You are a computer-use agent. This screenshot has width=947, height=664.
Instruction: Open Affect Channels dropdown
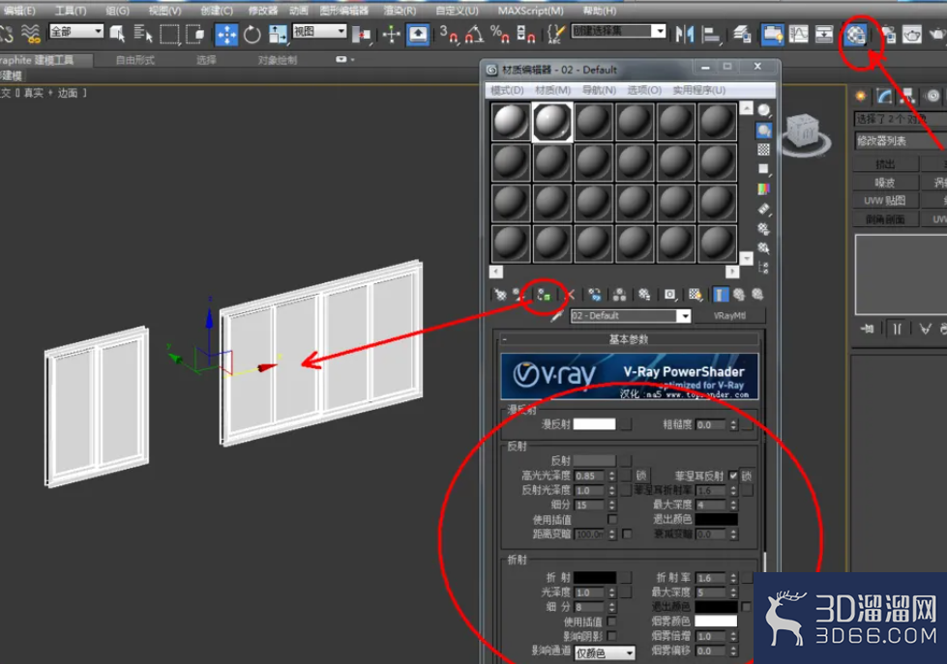(605, 652)
